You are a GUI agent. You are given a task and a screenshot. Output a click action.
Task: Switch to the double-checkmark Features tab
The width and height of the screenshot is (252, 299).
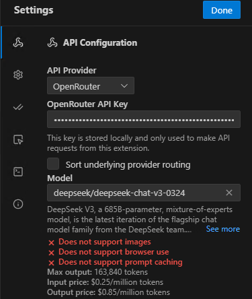(x=18, y=107)
